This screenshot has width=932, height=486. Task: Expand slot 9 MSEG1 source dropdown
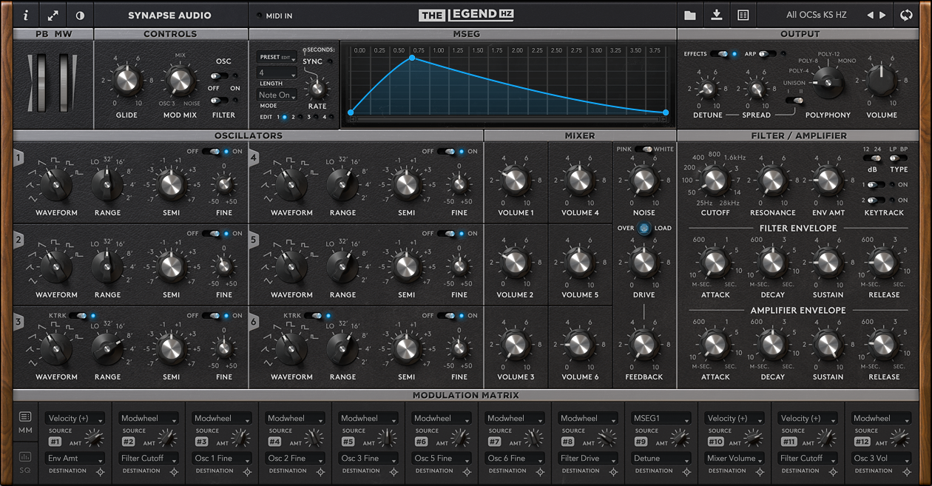(x=659, y=419)
